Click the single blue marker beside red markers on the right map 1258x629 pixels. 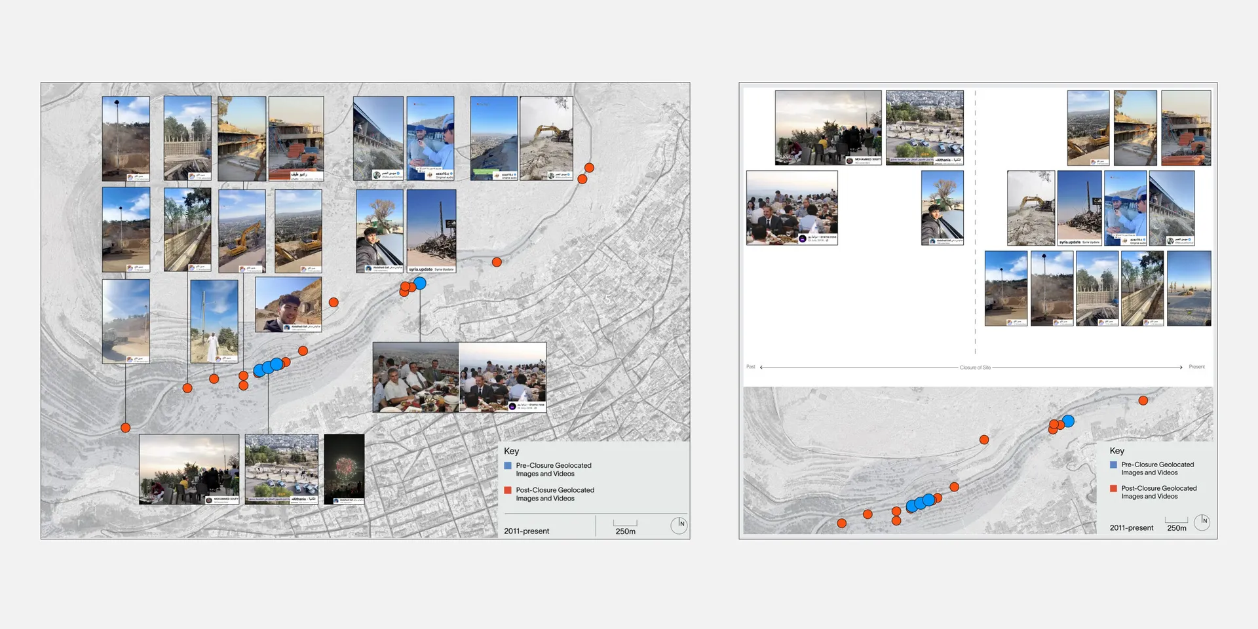pos(1068,421)
